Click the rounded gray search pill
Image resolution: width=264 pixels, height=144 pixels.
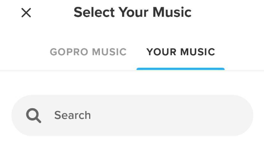tap(132, 115)
